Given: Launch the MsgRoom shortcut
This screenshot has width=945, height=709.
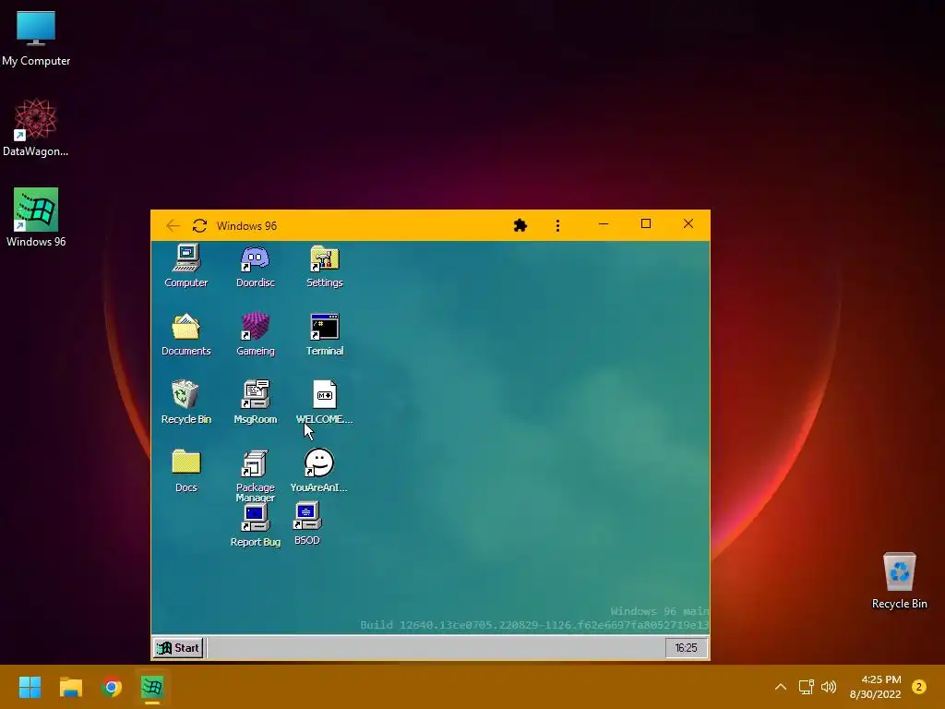Looking at the screenshot, I should click(x=255, y=403).
